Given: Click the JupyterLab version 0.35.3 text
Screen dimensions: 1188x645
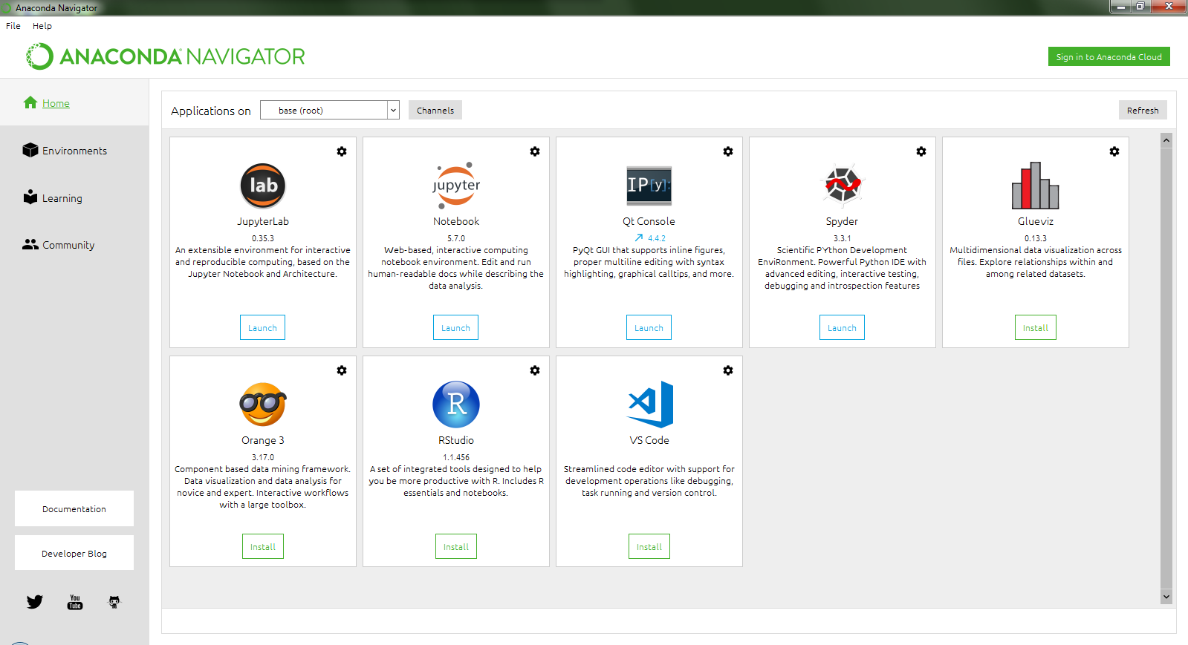Looking at the screenshot, I should point(263,238).
